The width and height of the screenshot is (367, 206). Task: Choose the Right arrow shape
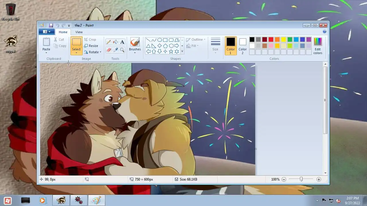click(x=177, y=46)
